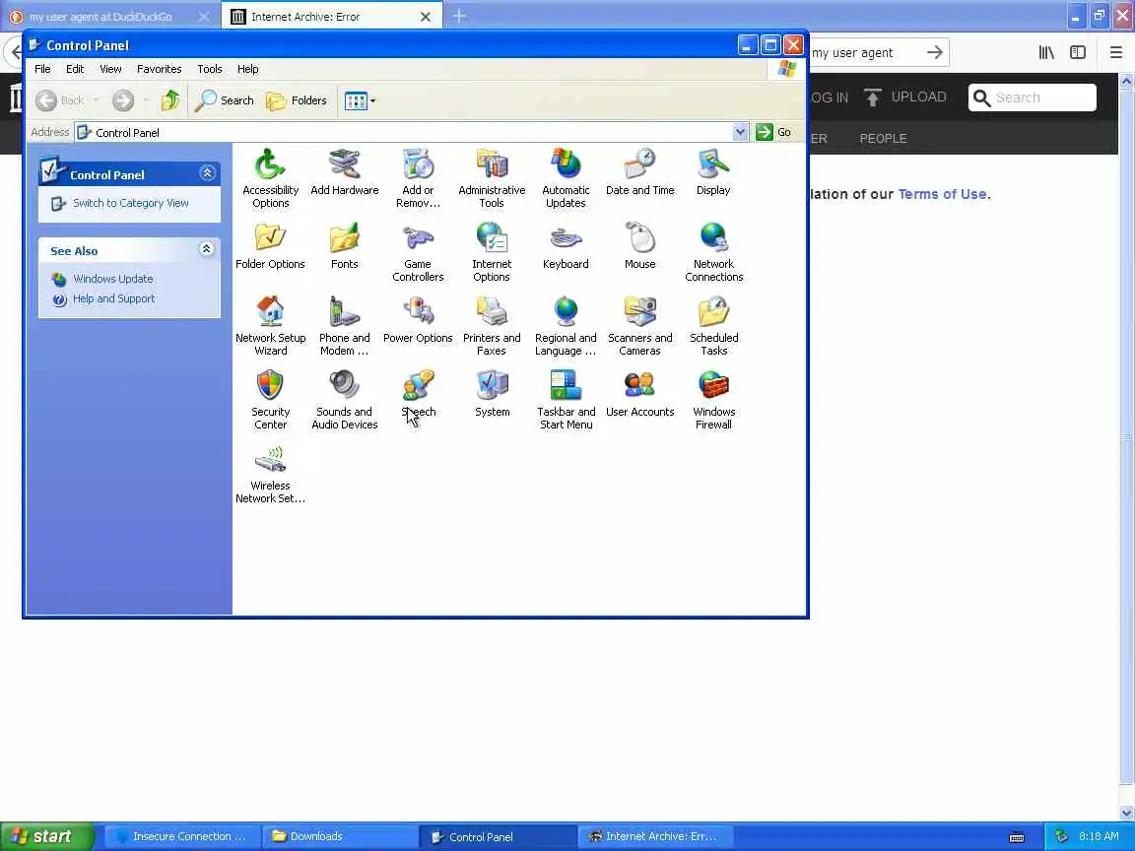Toggle the Folders pane button
Image resolution: width=1135 pixels, height=851 pixels.
(x=296, y=99)
